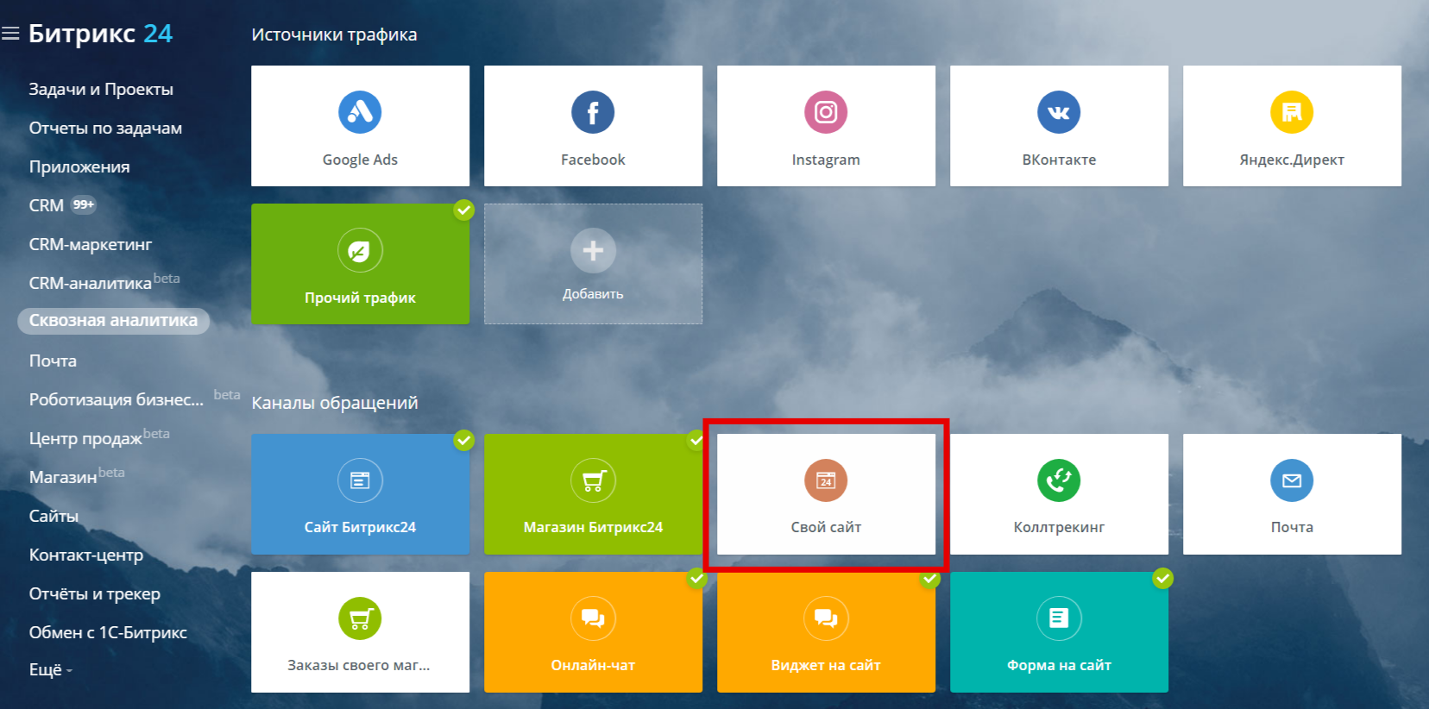Click the Заказы своего магазина tile
Image resolution: width=1429 pixels, height=709 pixels.
pyautogui.click(x=360, y=632)
